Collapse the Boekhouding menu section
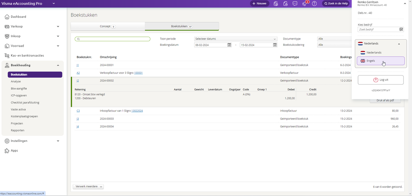Screen dimensions: 412x196 coord(58,65)
